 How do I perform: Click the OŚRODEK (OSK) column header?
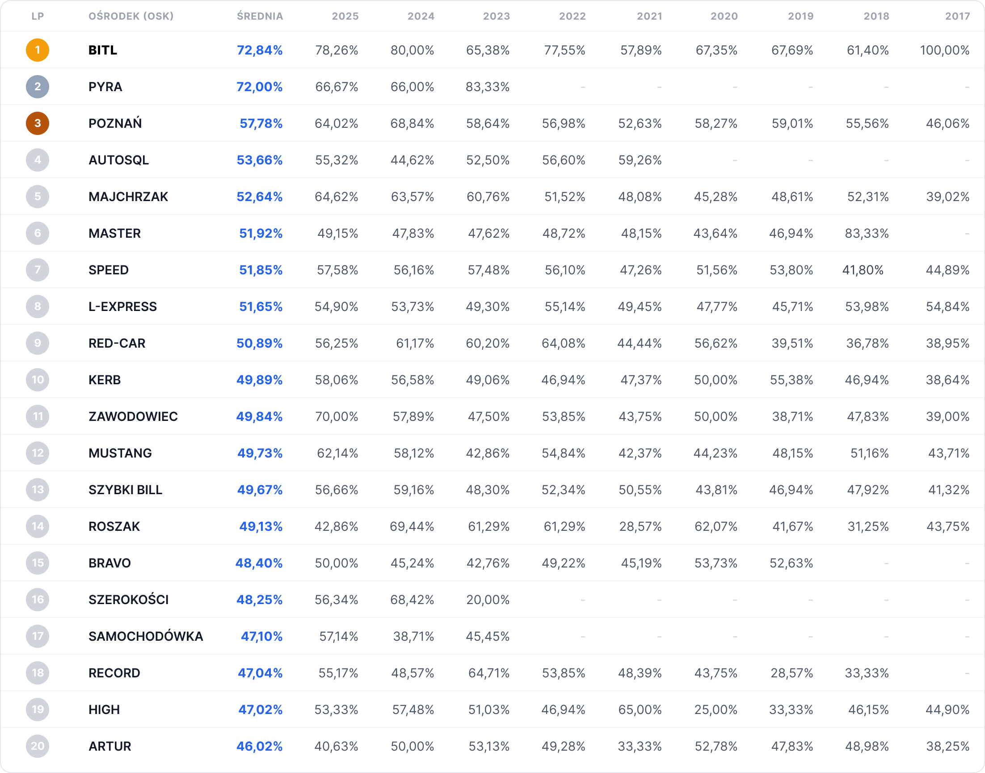131,16
